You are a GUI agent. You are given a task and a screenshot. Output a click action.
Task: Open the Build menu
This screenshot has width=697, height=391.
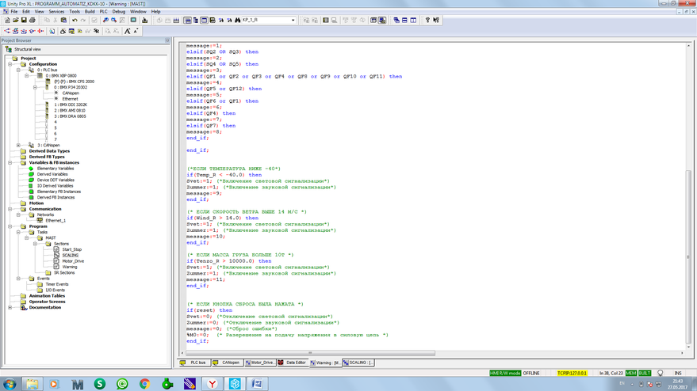(x=90, y=12)
